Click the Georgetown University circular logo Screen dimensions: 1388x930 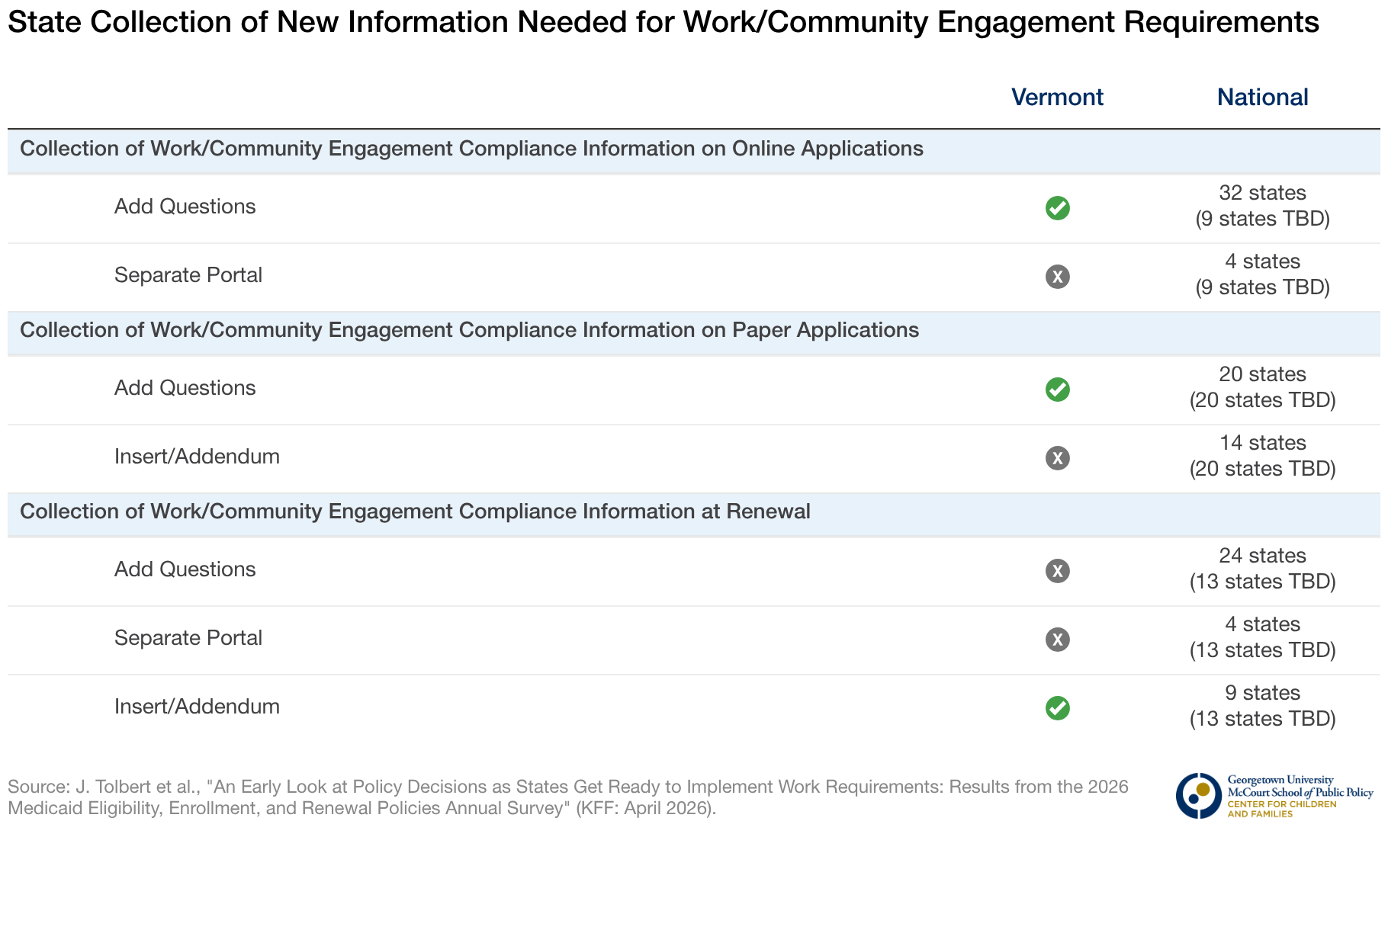(1199, 796)
